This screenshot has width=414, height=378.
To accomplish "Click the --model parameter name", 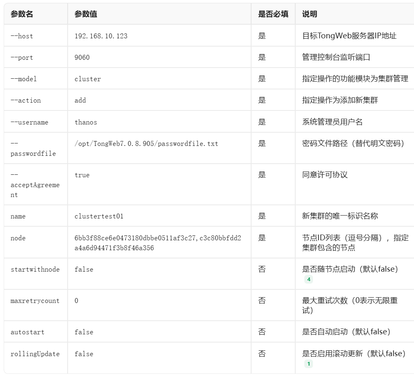I will pyautogui.click(x=24, y=79).
